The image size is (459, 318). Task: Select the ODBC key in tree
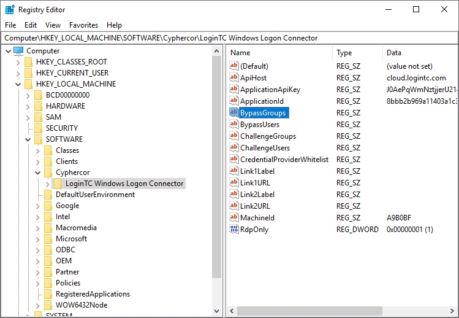(66, 250)
